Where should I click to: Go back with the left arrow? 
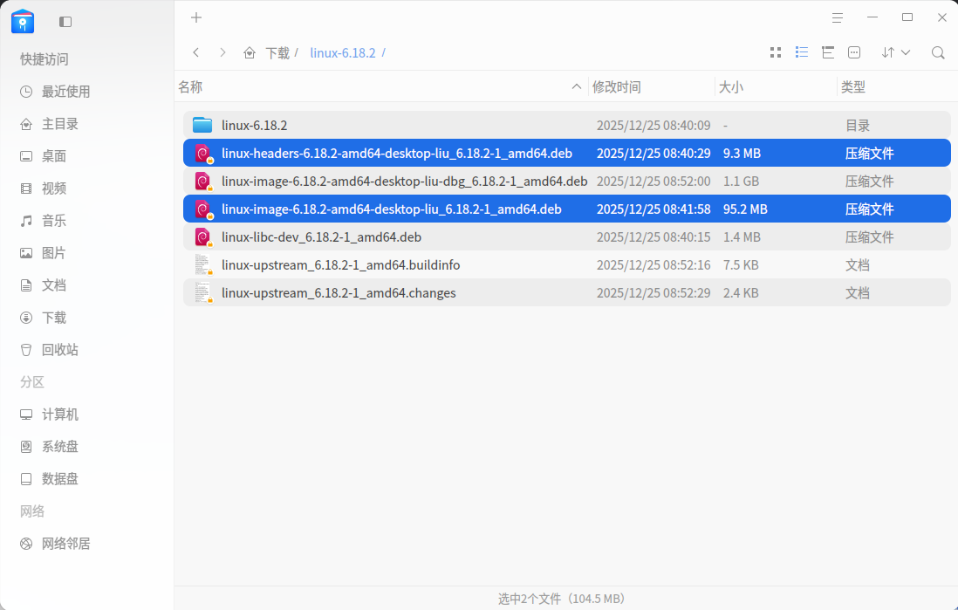pos(196,52)
